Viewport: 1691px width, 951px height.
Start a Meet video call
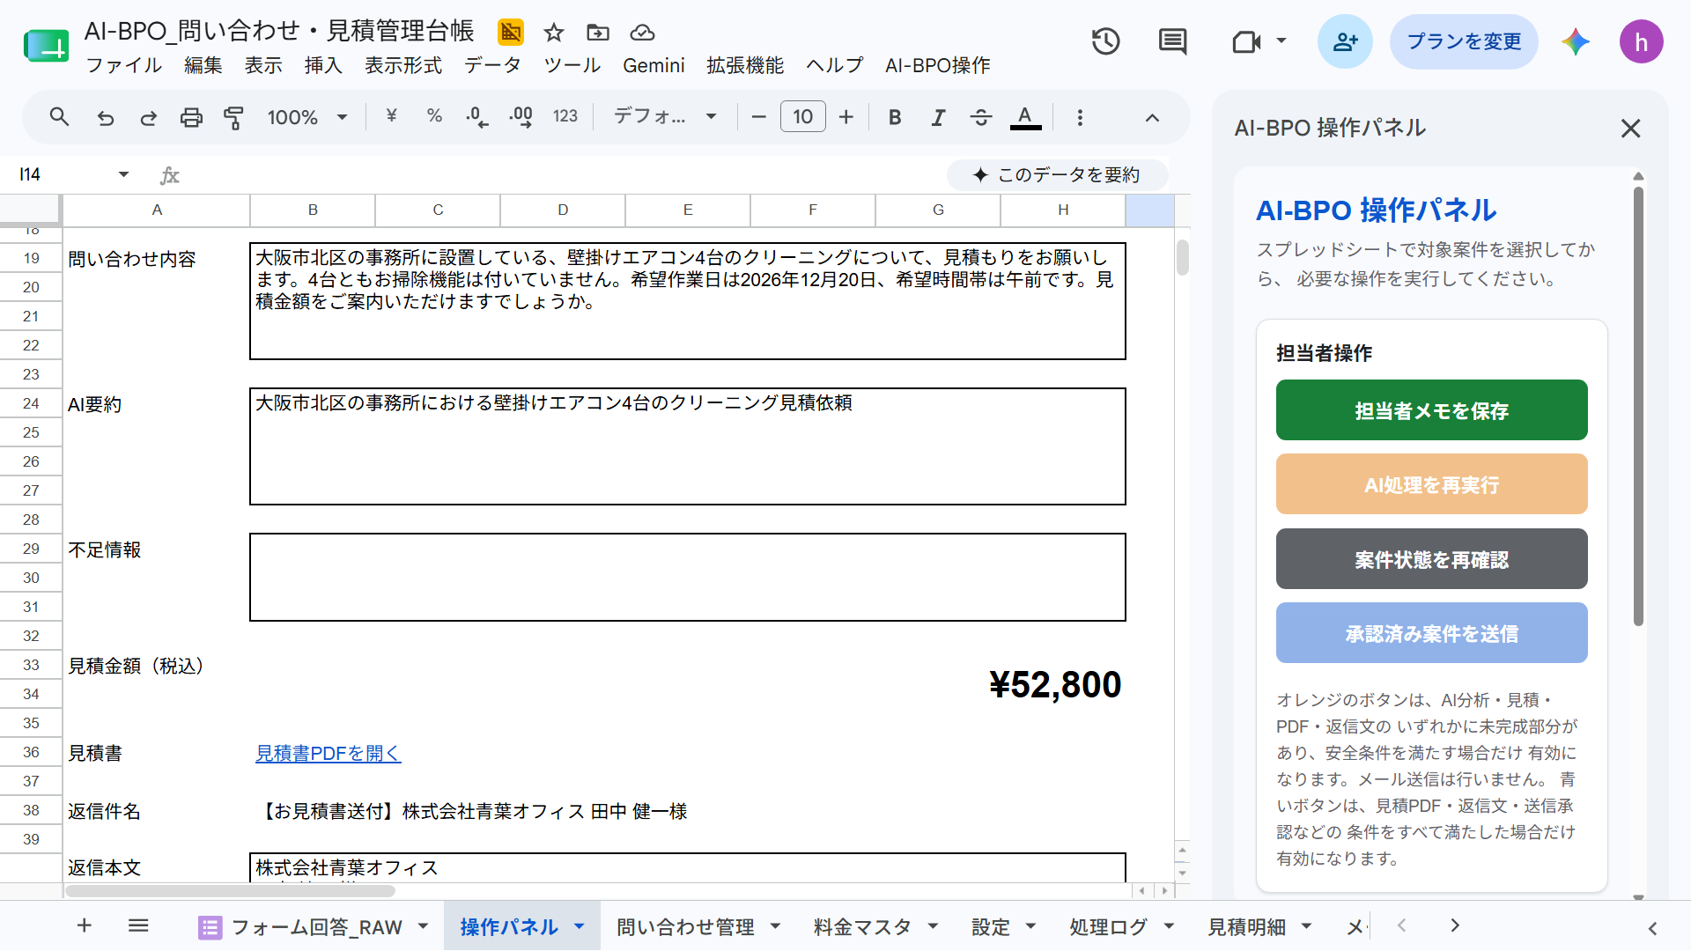(x=1245, y=41)
